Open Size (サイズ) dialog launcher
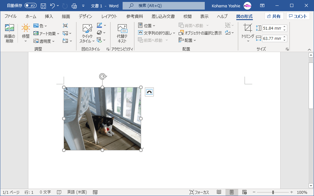The width and height of the screenshot is (314, 196). pyautogui.click(x=287, y=49)
